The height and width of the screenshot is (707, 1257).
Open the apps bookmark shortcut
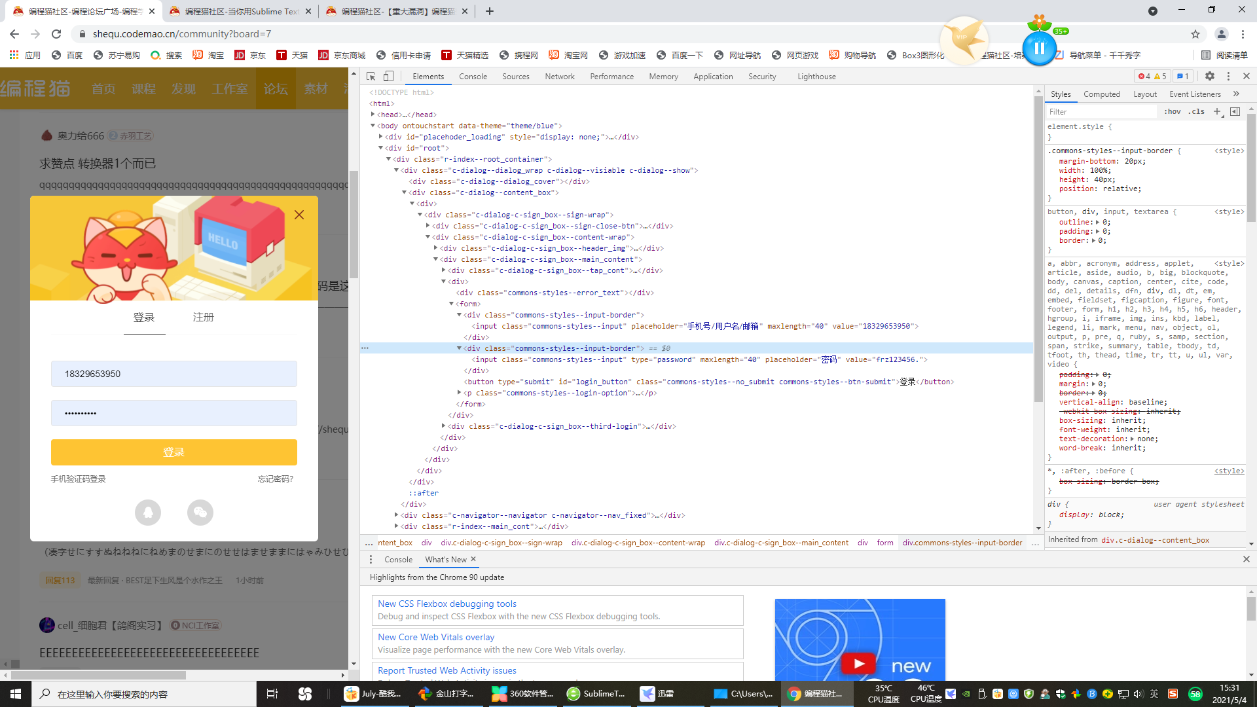(26, 55)
